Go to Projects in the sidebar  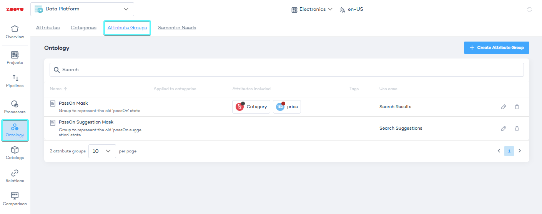point(15,58)
